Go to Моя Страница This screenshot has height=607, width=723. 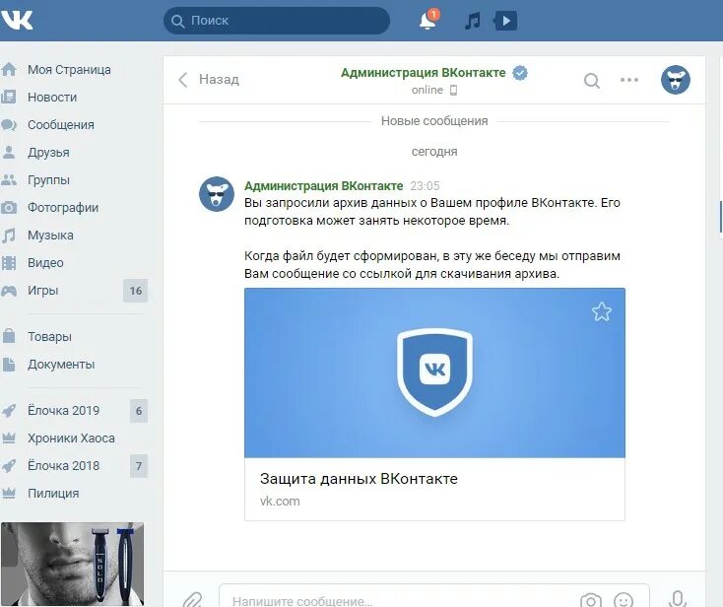(69, 70)
